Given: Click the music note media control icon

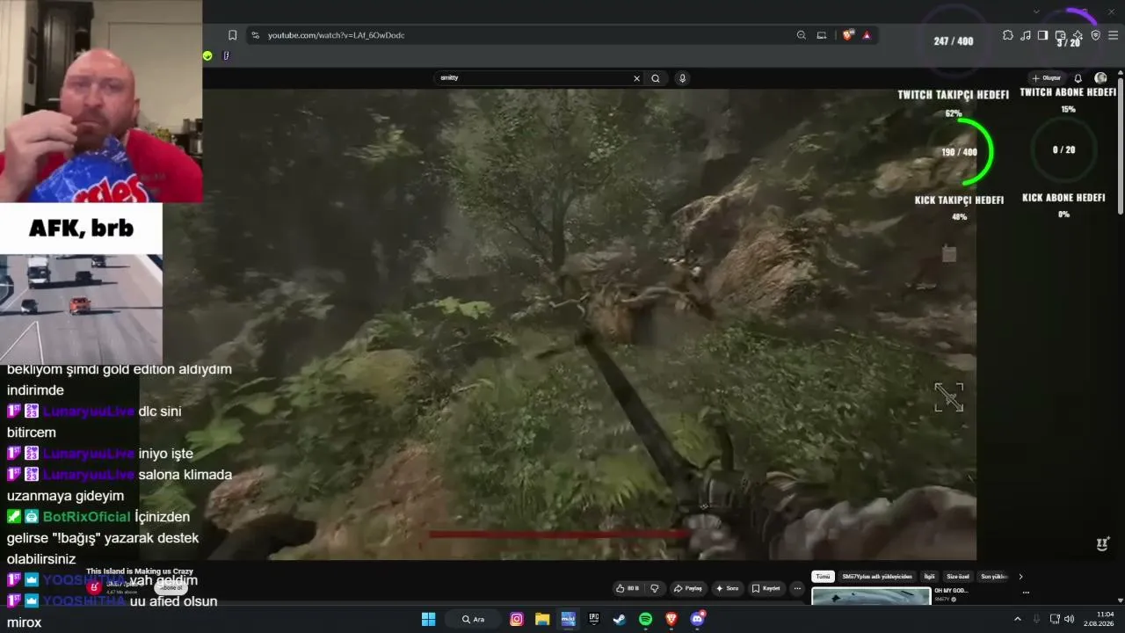Looking at the screenshot, I should (1026, 35).
